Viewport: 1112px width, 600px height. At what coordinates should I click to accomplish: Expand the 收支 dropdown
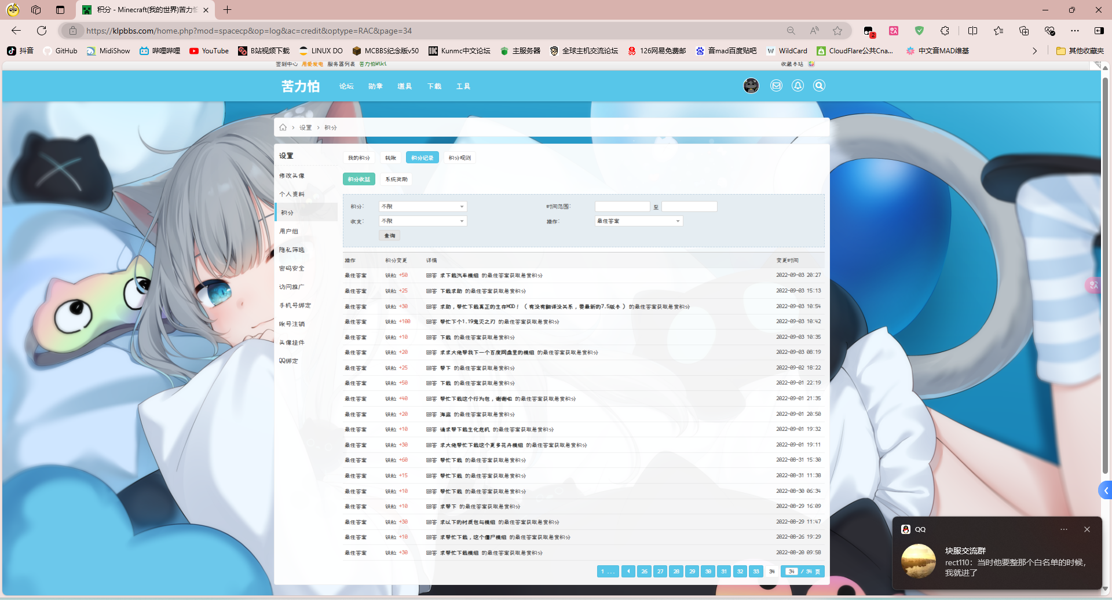423,221
